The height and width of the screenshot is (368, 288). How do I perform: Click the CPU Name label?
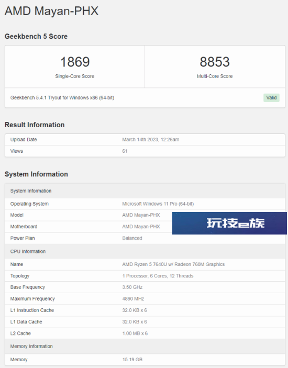coord(16,264)
